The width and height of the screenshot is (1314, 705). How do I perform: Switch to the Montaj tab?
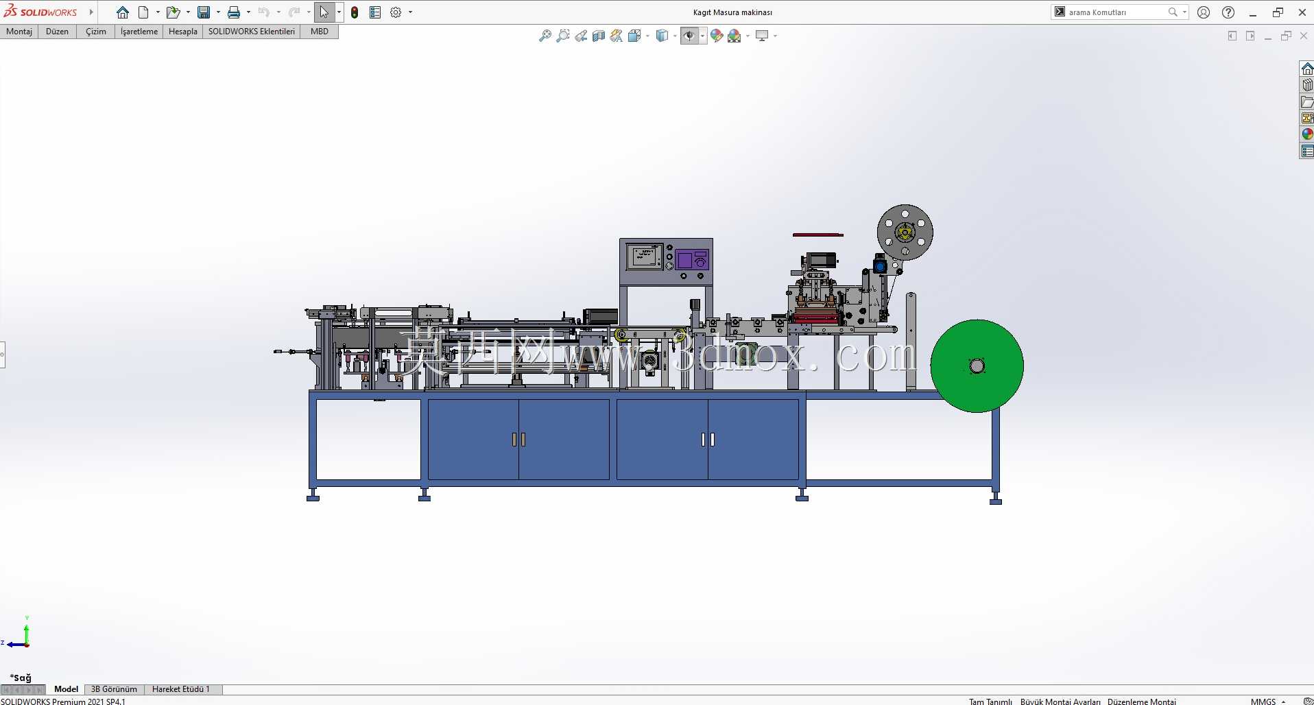click(x=19, y=32)
